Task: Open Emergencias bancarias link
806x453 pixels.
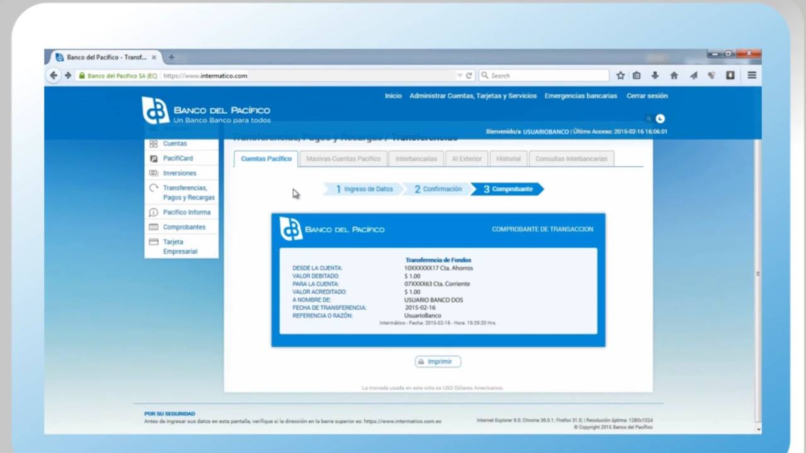Action: 581,96
